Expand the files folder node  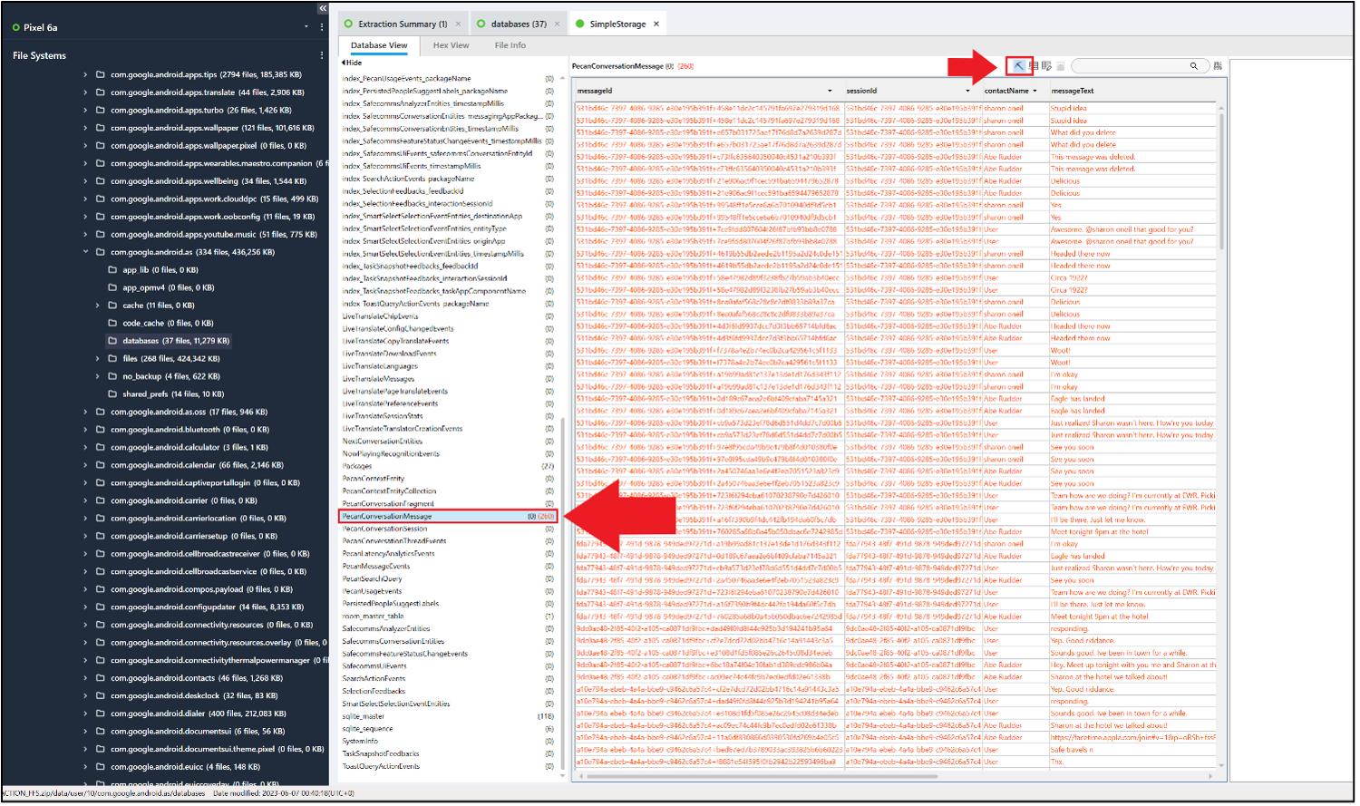(98, 358)
